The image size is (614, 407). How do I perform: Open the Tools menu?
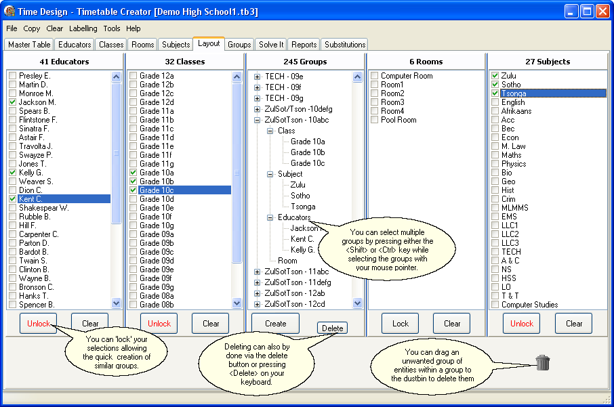112,28
